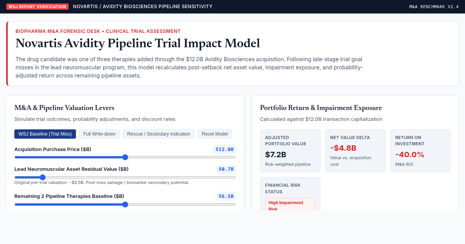Click the Pipeline Sensitivity title in top bar
The height and width of the screenshot is (244, 465).
(143, 7)
